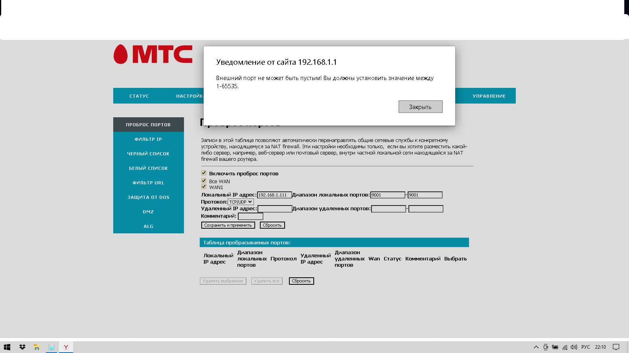Open Dropbox from the taskbar

(x=22, y=347)
